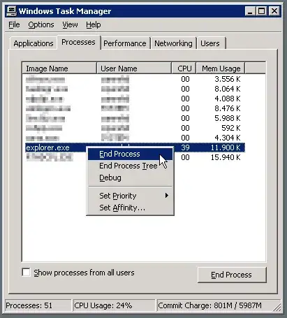287x318 pixels.
Task: Click the Task Manager title bar icon
Action: tap(12, 11)
